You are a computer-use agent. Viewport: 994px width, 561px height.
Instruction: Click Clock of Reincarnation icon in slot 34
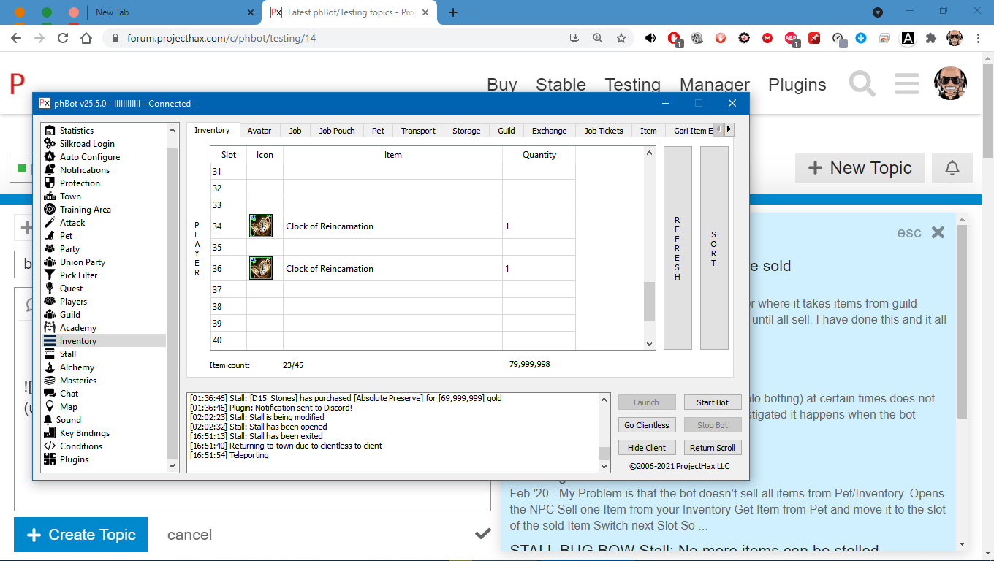(261, 226)
